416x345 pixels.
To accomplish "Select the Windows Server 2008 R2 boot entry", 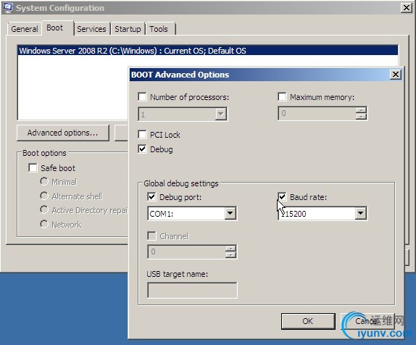I will coord(208,51).
